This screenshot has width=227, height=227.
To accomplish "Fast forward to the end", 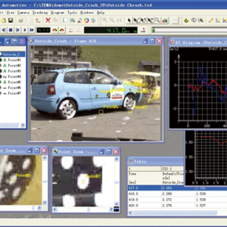I will [x=32, y=30].
